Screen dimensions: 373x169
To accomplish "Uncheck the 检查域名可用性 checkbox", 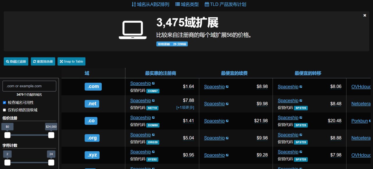I will pos(4,103).
